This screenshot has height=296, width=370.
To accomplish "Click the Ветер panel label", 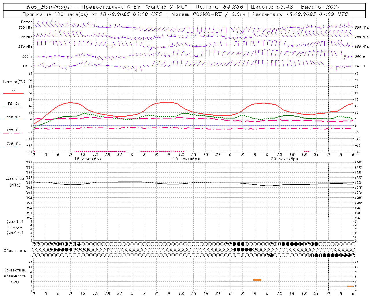I will pyautogui.click(x=27, y=22).
